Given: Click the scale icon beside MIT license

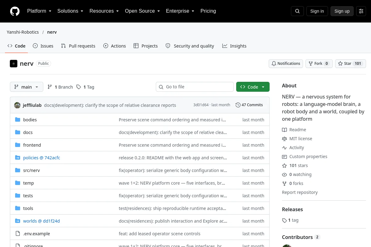Looking at the screenshot, I should click(284, 139).
